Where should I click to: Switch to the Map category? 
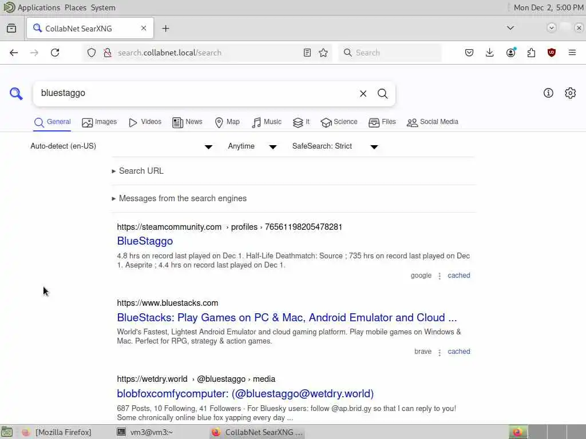point(227,122)
